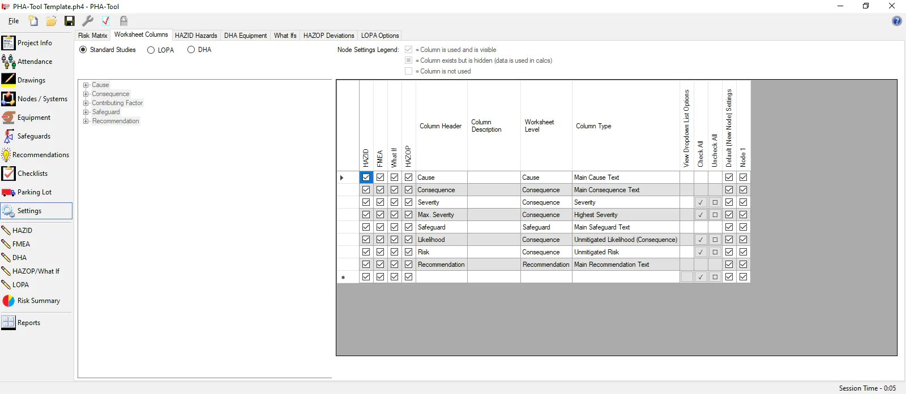Image resolution: width=906 pixels, height=394 pixels.
Task: Toggle HAZID checkbox in Cause row
Action: (x=366, y=177)
